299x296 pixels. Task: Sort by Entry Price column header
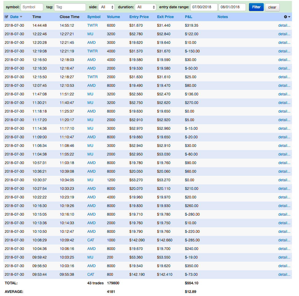pyautogui.click(x=139, y=17)
